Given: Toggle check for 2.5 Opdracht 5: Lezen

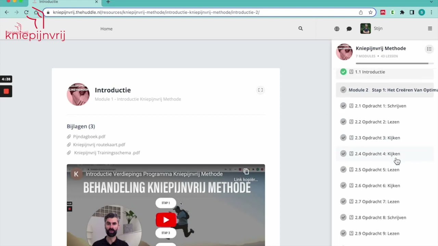Looking at the screenshot, I should coord(343,169).
